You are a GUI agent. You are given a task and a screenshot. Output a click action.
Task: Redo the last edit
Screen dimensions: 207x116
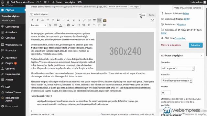[99, 25]
